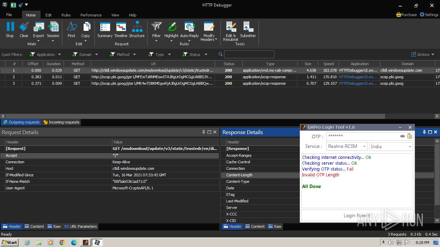
Task: Expand the Type quick filter dropdown
Action: (169, 54)
